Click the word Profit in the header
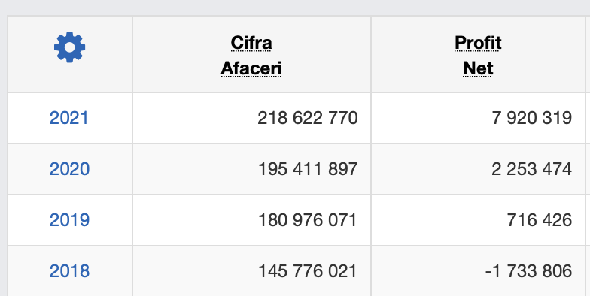 tap(478, 43)
